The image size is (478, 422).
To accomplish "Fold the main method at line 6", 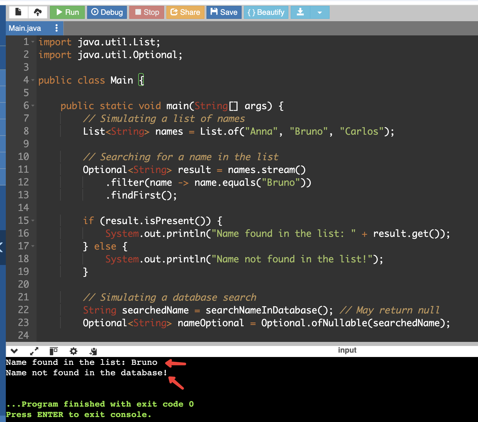I will 33,106.
